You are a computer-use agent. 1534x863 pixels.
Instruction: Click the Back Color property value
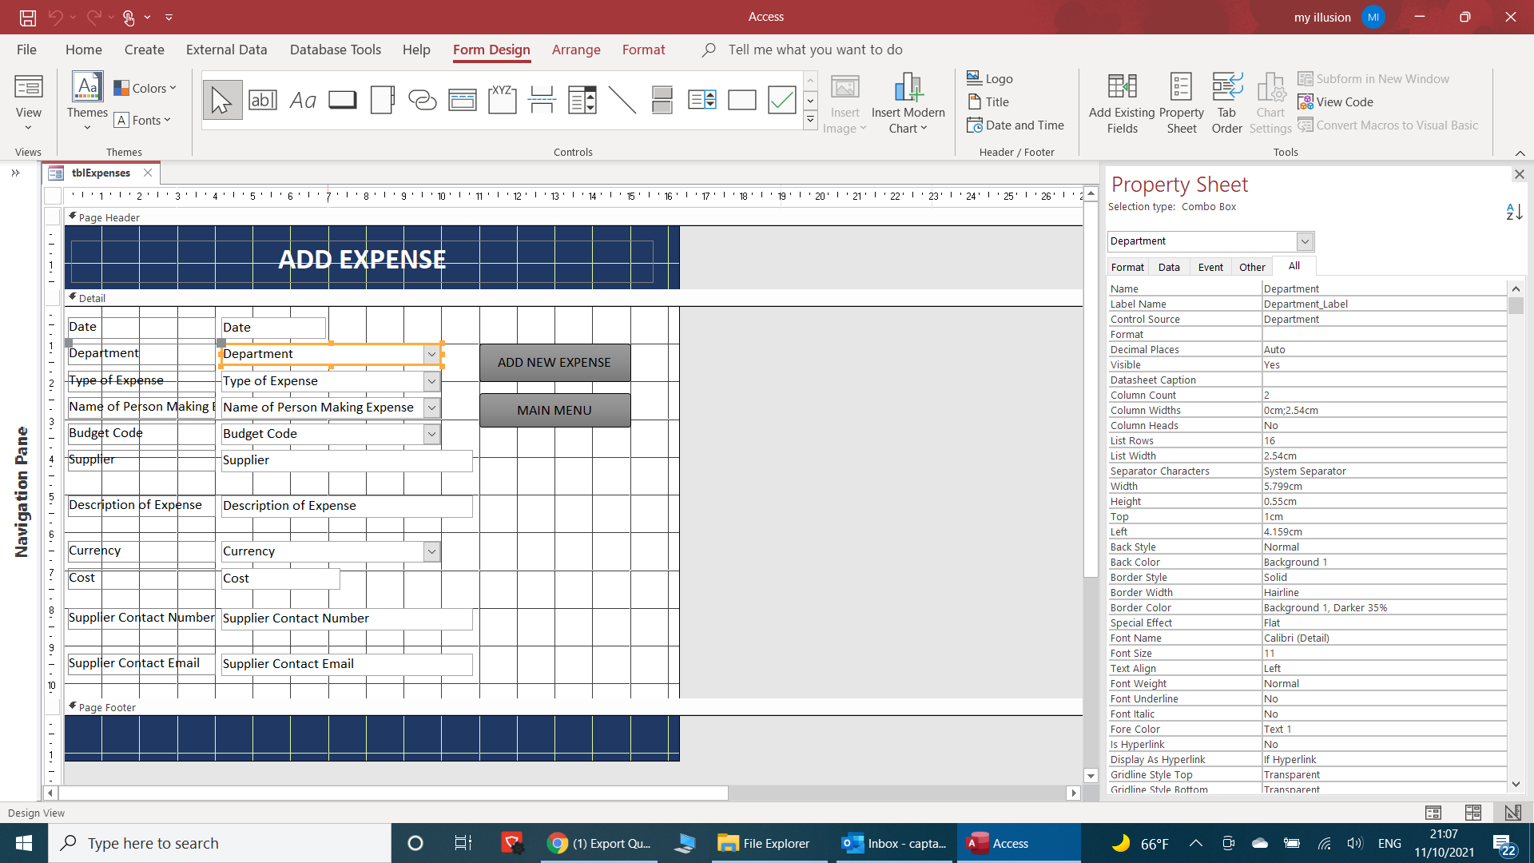(1385, 563)
